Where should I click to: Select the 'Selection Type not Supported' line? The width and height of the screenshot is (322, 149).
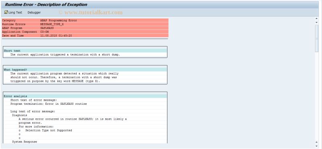[49, 130]
